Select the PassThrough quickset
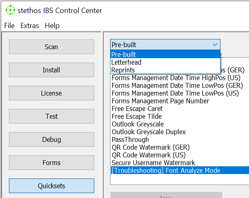 130,139
